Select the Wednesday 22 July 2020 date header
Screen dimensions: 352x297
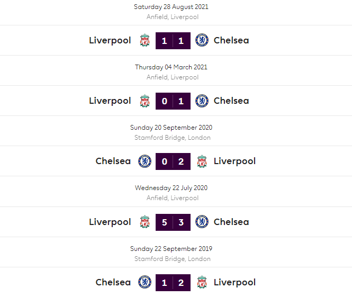171,188
